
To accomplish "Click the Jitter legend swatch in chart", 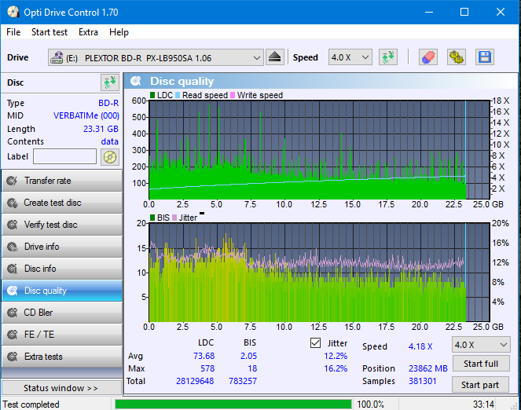I will pyautogui.click(x=174, y=218).
